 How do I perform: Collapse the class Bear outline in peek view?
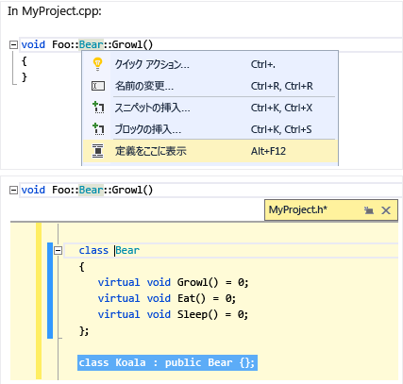[58, 251]
